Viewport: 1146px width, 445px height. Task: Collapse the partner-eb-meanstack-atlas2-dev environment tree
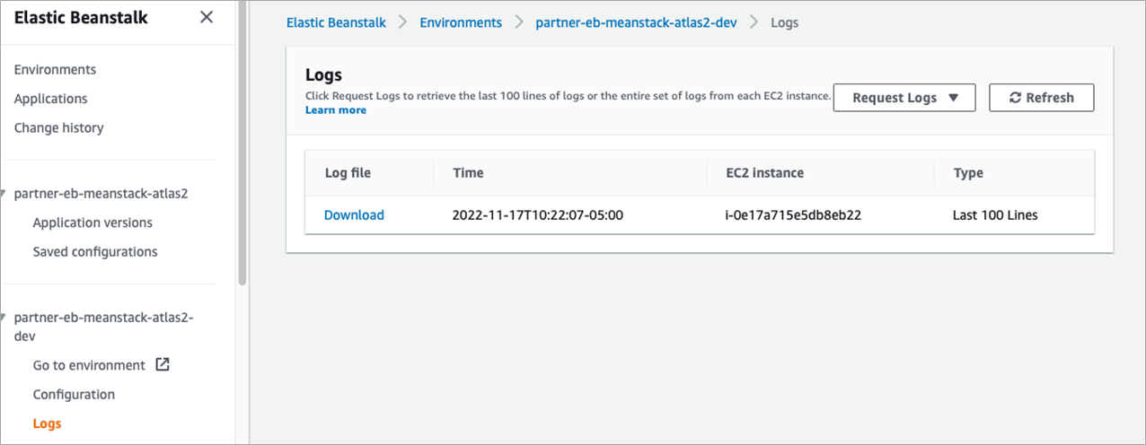point(4,318)
